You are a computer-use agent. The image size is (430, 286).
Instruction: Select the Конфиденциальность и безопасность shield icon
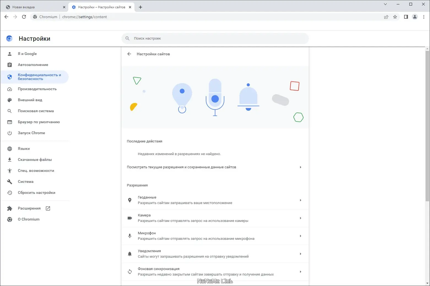(x=10, y=77)
